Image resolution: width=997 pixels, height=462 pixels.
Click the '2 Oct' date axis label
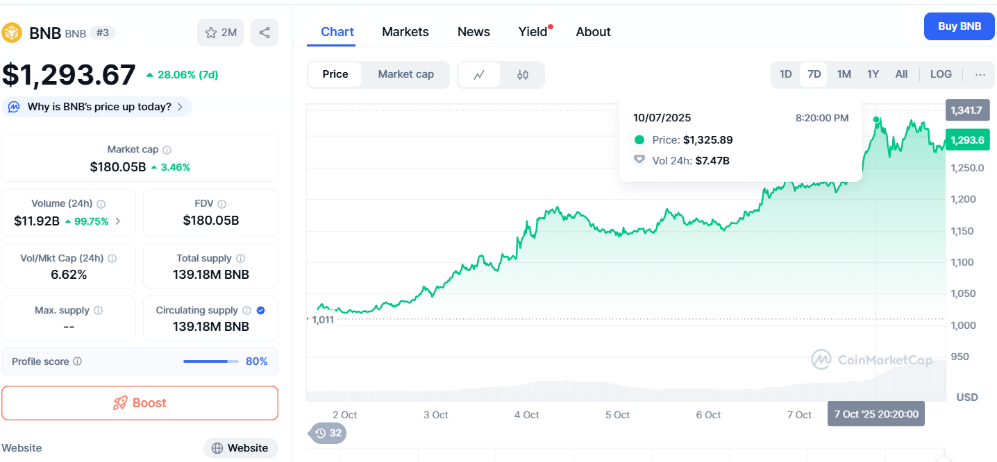pos(344,415)
